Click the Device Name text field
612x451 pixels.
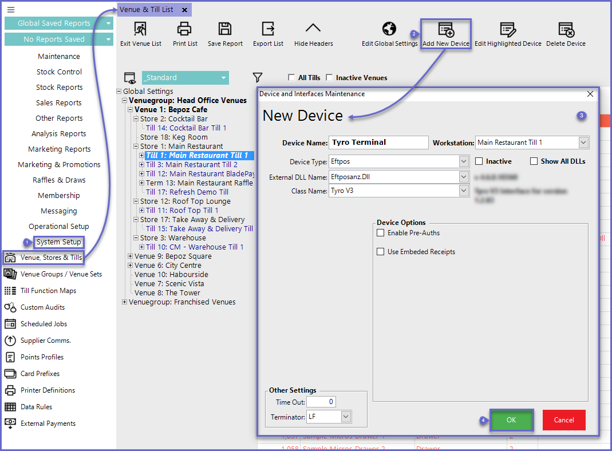(378, 143)
